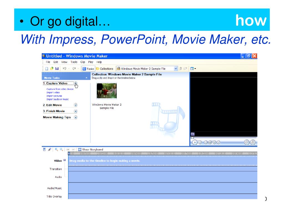Viewport: 284px width, 213px height.
Task: Click the 0:01:00.00 mark on the timeline ruler
Action: click(x=169, y=153)
